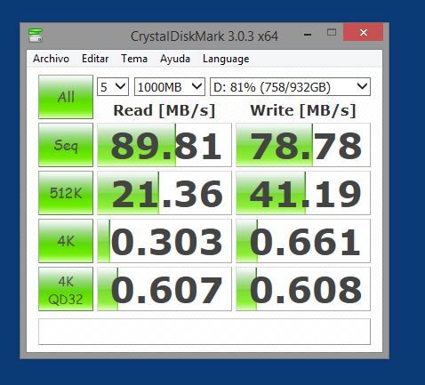Expand the drive dropdown showing D: 81%

pyautogui.click(x=290, y=87)
